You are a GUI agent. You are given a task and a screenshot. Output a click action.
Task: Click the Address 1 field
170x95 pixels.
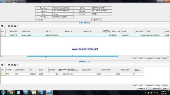click(63, 11)
